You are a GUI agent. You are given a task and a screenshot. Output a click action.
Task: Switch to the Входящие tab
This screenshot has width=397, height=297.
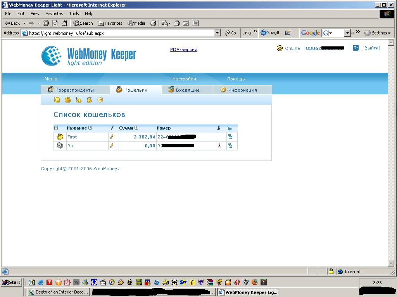coord(188,90)
